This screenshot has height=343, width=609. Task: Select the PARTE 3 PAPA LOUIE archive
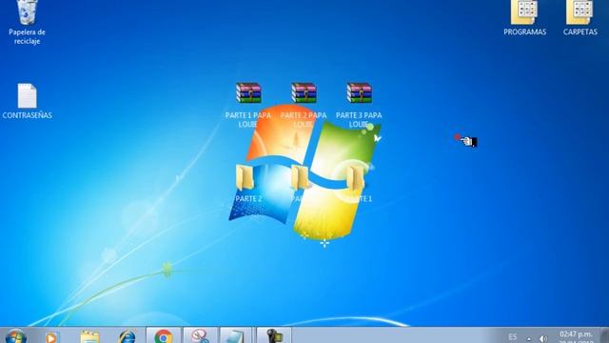[x=360, y=93]
